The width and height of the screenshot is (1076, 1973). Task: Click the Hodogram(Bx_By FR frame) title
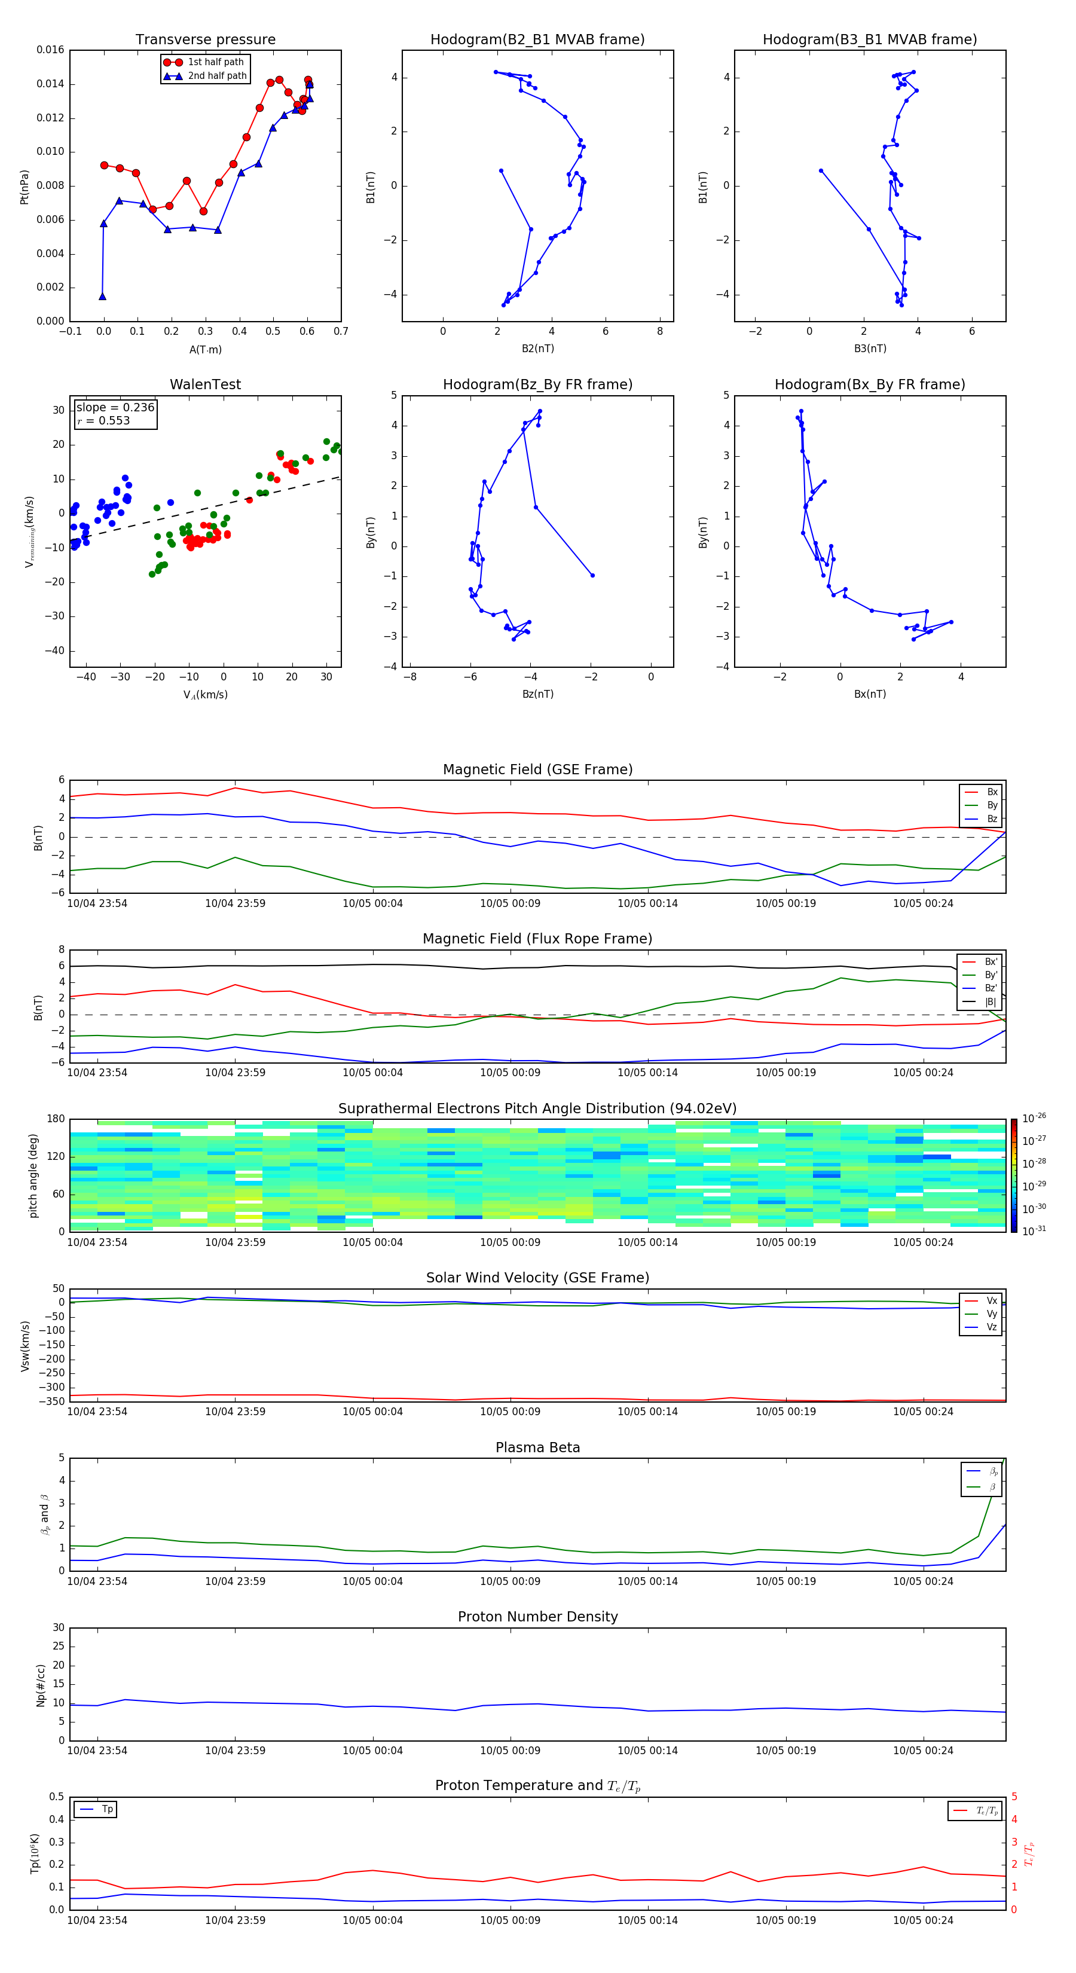point(870,384)
